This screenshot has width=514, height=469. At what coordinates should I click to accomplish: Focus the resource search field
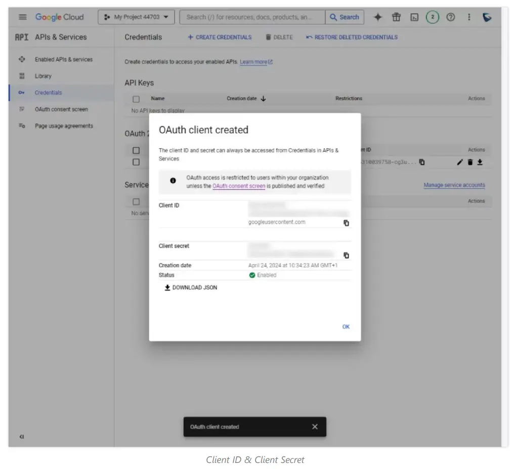pos(252,17)
